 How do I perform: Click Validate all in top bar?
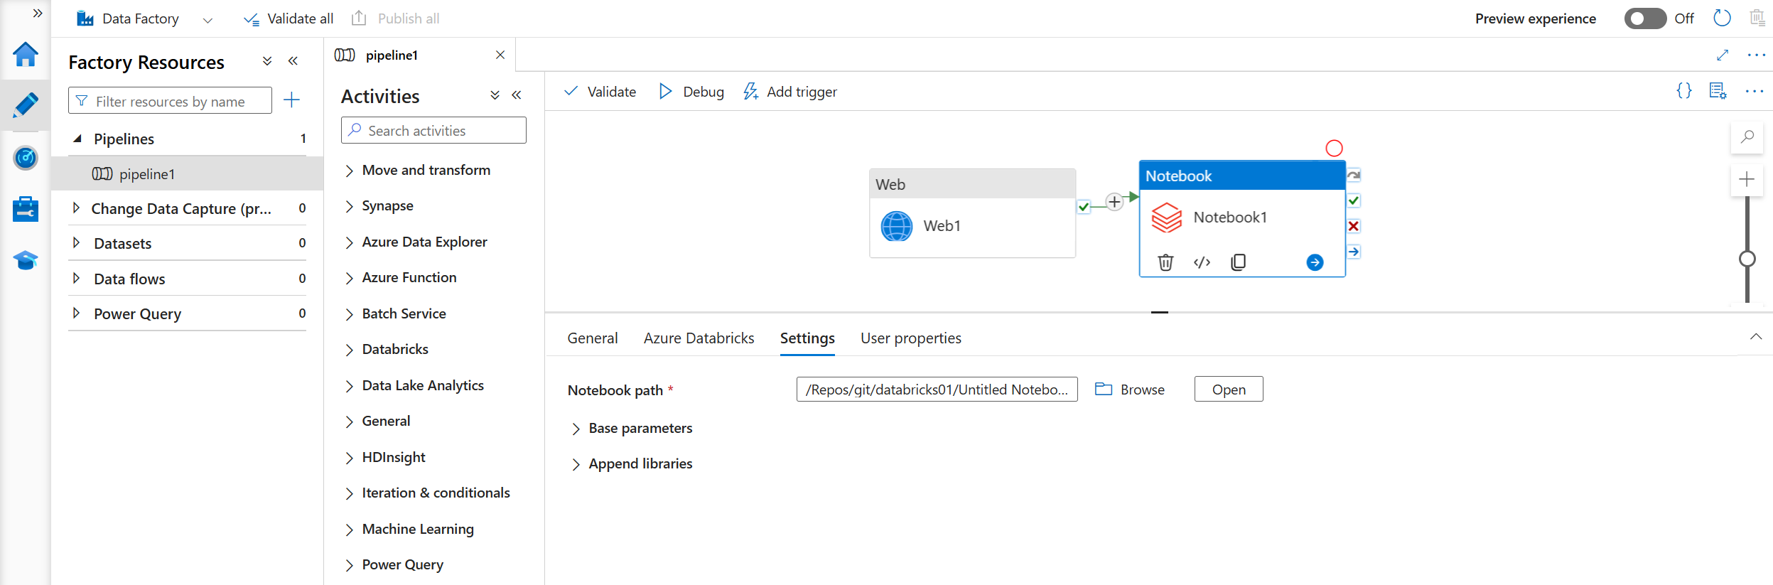point(289,18)
